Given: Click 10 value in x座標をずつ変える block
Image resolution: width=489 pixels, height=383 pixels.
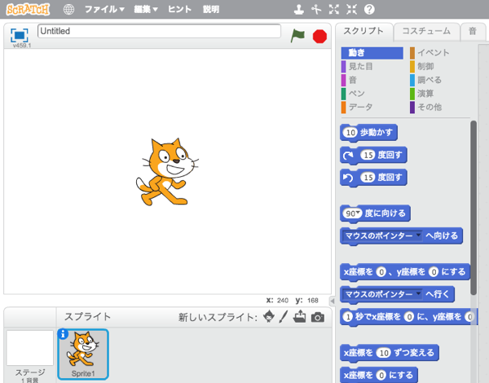Looking at the screenshot, I should click(384, 353).
